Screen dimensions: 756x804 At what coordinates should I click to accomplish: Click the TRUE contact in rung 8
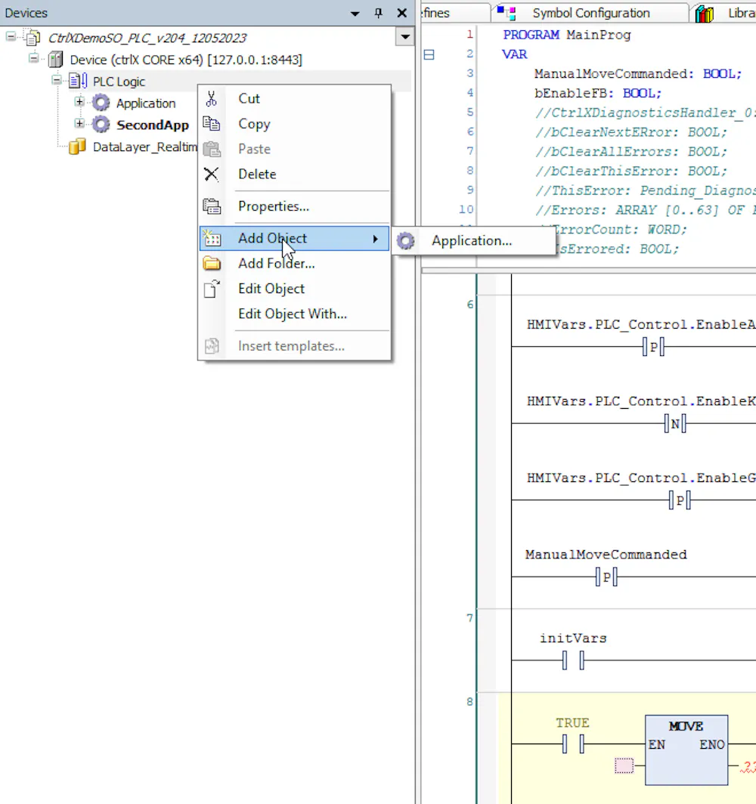click(573, 744)
